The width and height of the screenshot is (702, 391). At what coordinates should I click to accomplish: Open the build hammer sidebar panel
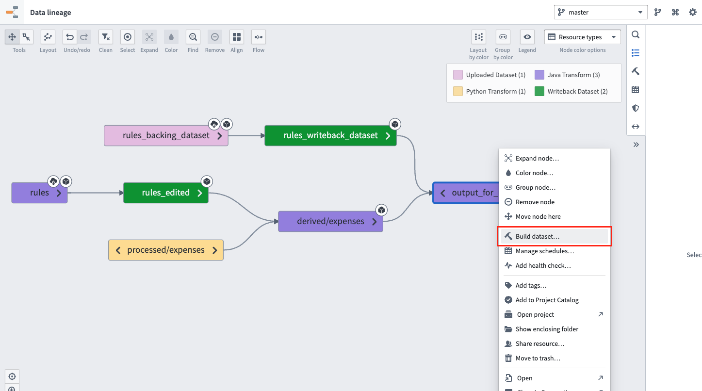tap(636, 71)
